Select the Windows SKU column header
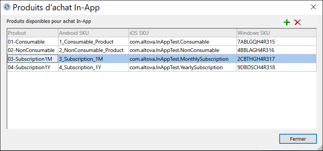The height and width of the screenshot is (151, 323). click(277, 33)
